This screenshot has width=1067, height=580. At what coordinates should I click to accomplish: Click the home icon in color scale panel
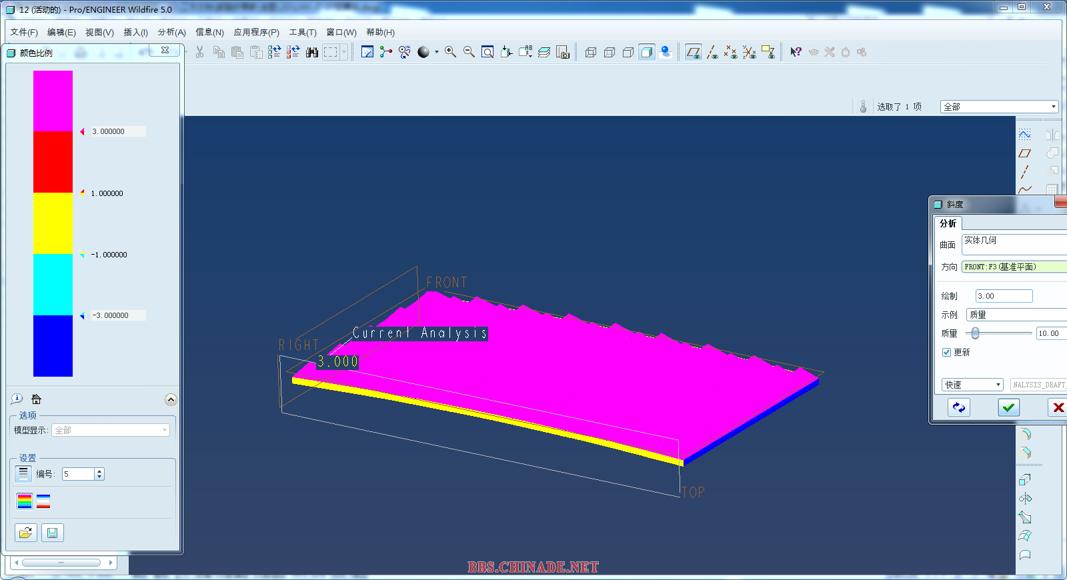(37, 399)
